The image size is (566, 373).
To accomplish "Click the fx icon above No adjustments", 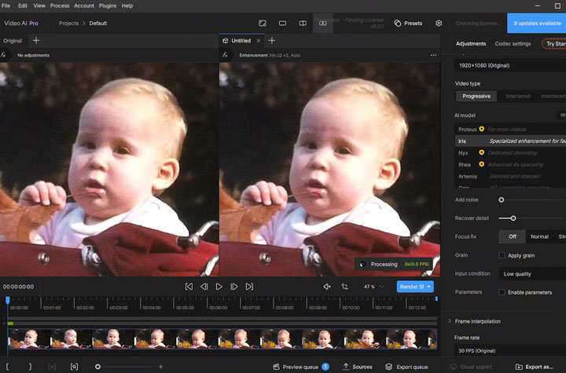I will [x=3, y=55].
